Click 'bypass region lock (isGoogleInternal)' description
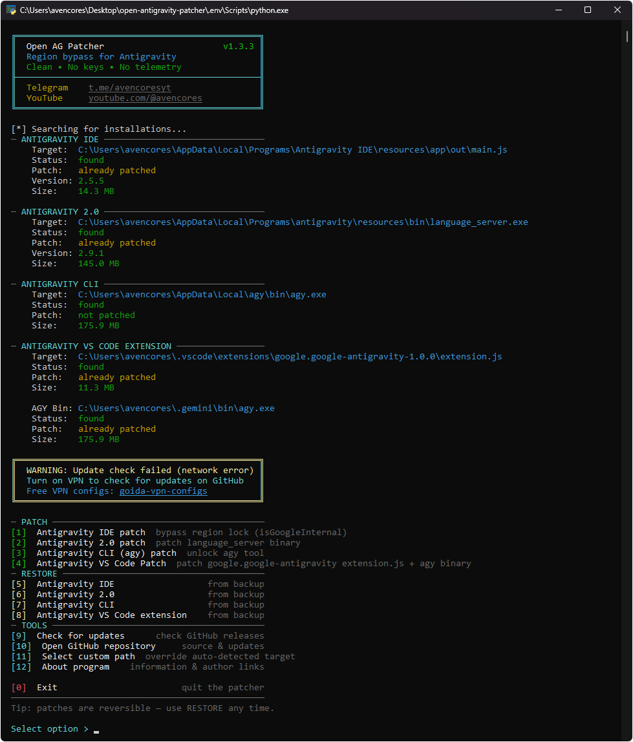 pyautogui.click(x=252, y=533)
